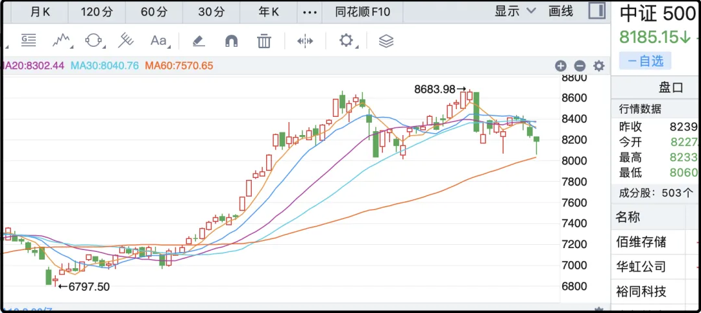Viewport: 701px width, 313px height.
Task: Click the 自选 add-to-watchlist button
Action: pos(645,61)
